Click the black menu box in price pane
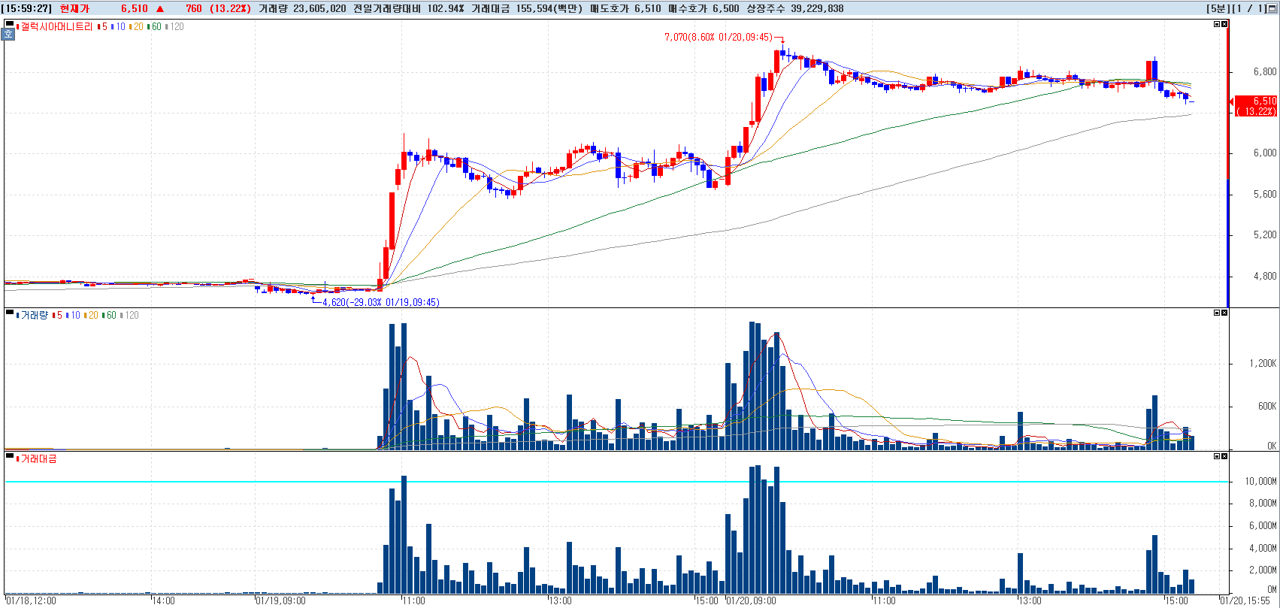This screenshot has height=608, width=1280. 9,24
